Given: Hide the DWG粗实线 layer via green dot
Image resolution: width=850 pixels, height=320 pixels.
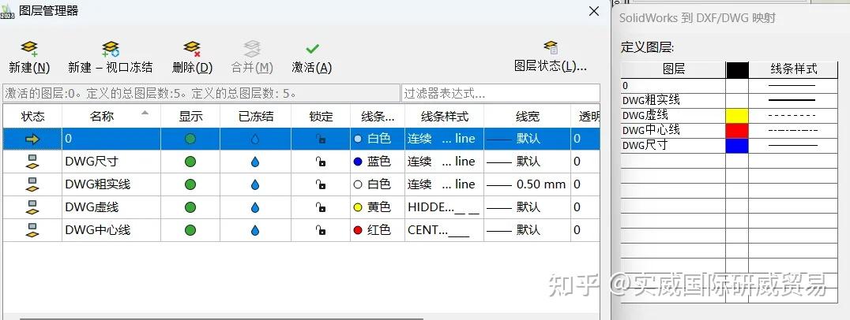Looking at the screenshot, I should (x=190, y=184).
